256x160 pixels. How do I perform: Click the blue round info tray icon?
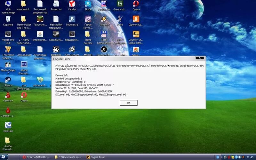[x=236, y=157]
